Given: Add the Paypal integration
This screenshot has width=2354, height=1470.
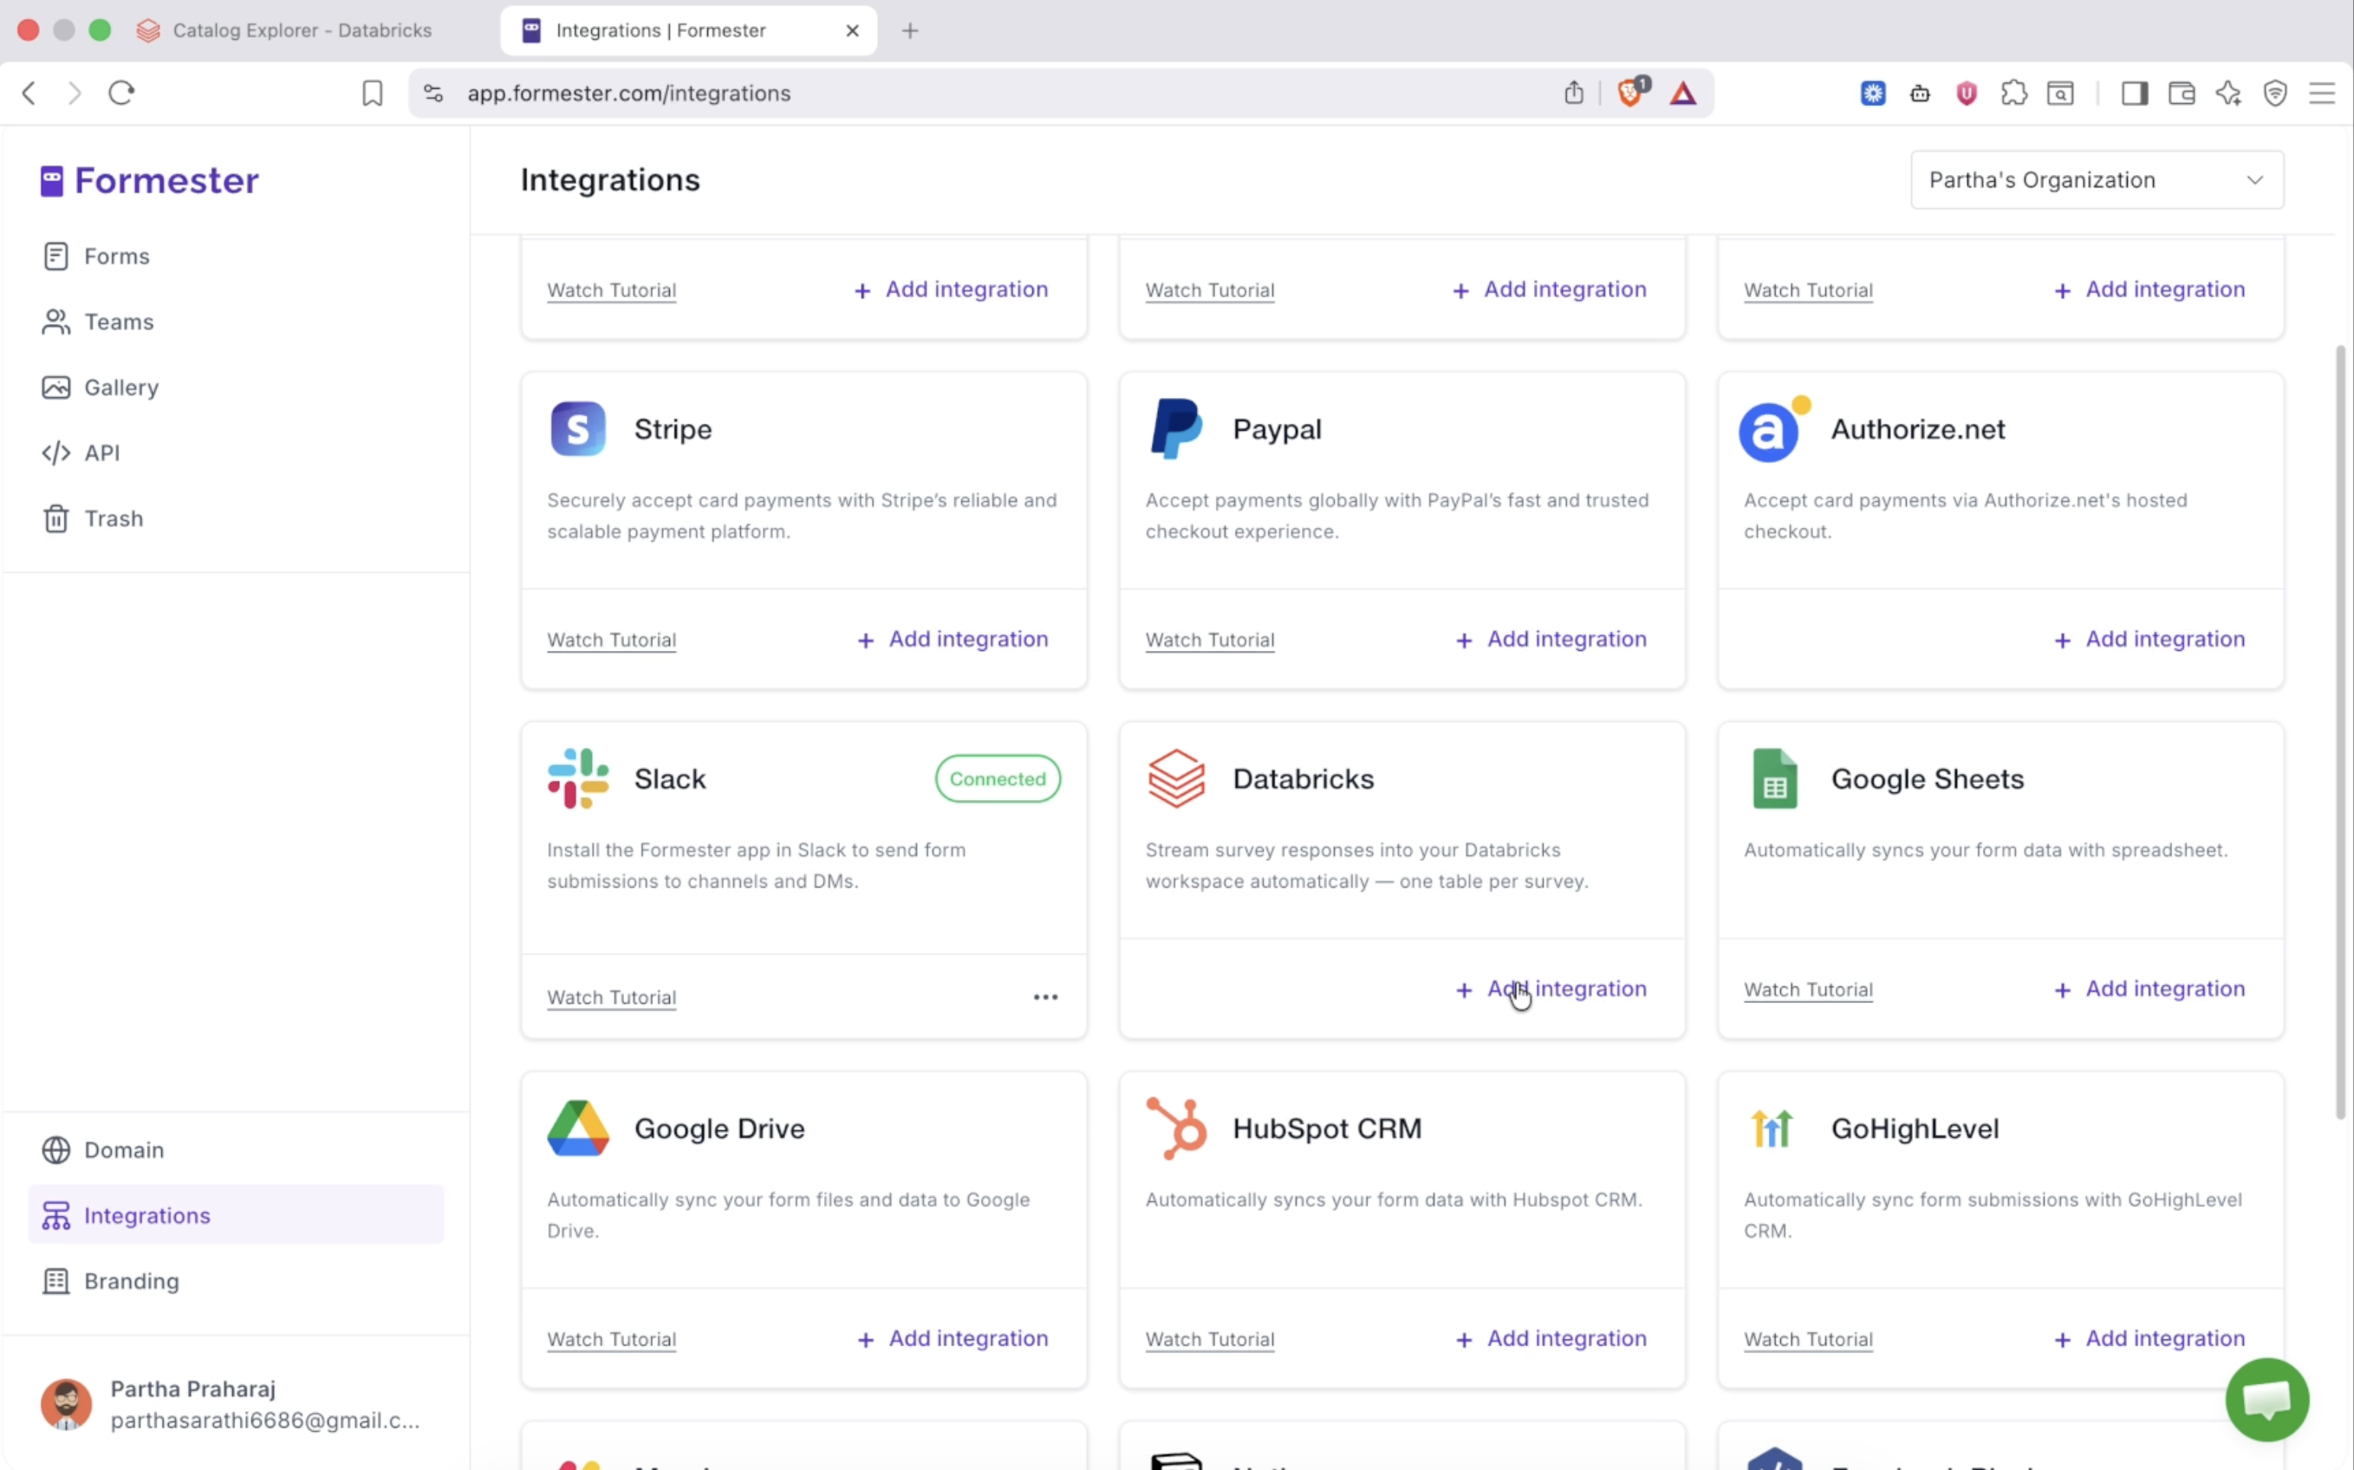Looking at the screenshot, I should click(x=1551, y=640).
